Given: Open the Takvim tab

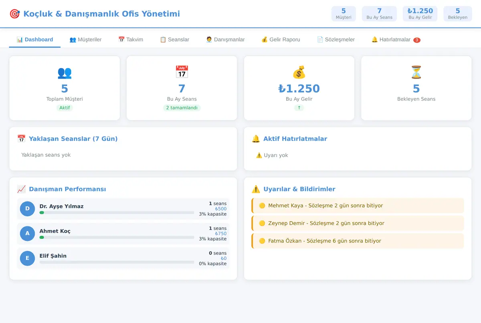Looking at the screenshot, I should coord(131,40).
